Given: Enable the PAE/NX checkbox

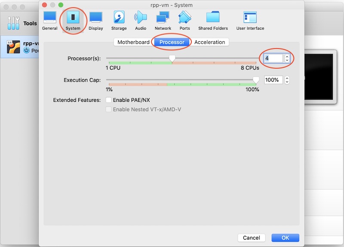Looking at the screenshot, I should 108,100.
